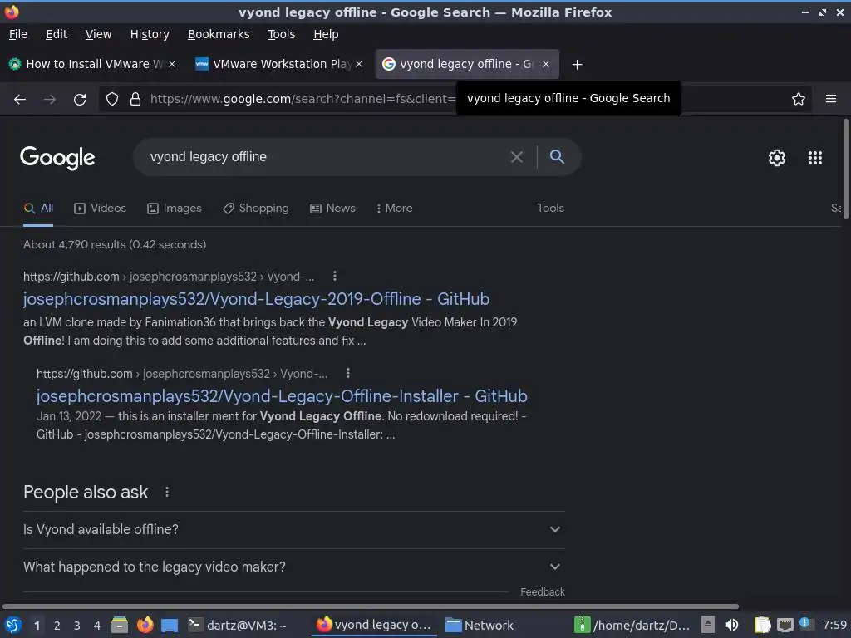Open the Edit menu

[x=57, y=34]
